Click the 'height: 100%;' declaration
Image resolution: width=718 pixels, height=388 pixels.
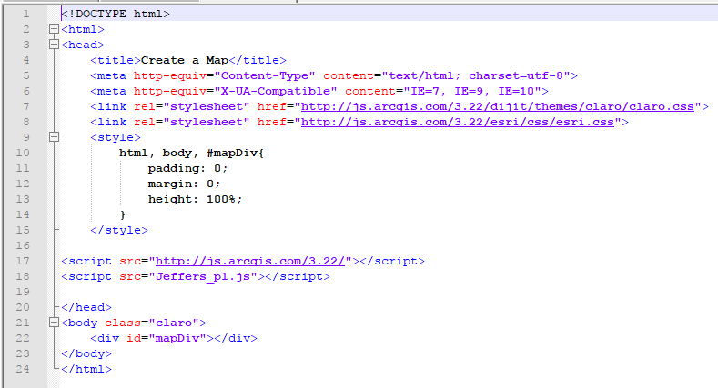(195, 199)
